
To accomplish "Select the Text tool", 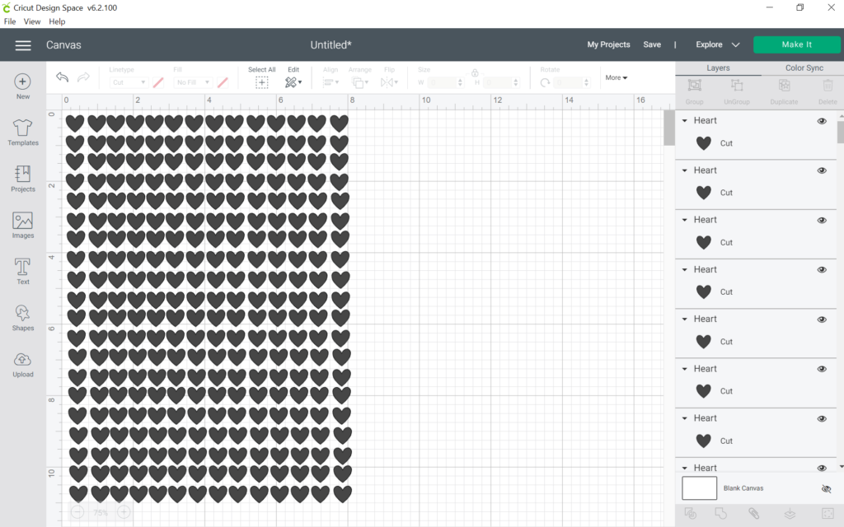I will (x=23, y=268).
